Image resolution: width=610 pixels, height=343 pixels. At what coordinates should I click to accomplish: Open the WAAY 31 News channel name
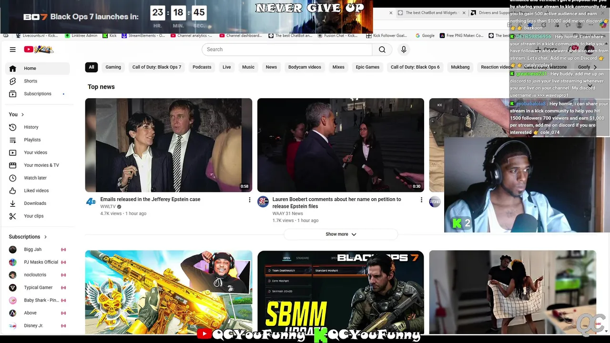[287, 213]
